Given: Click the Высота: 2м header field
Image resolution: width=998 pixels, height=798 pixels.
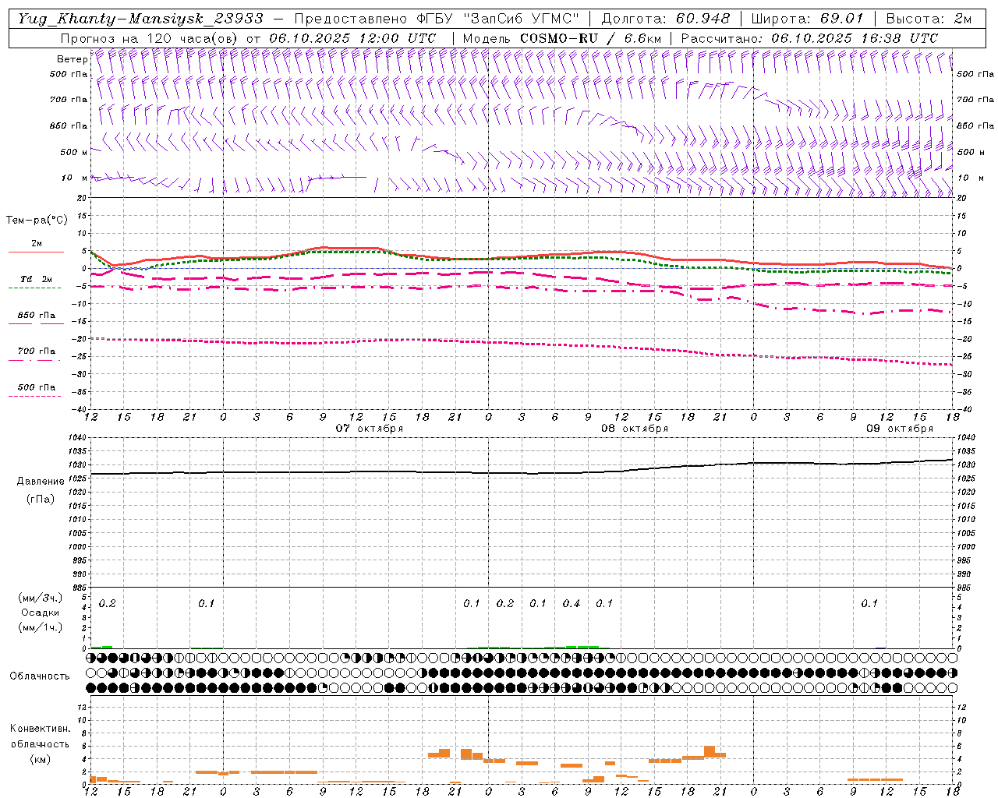Looking at the screenshot, I should coord(929,19).
